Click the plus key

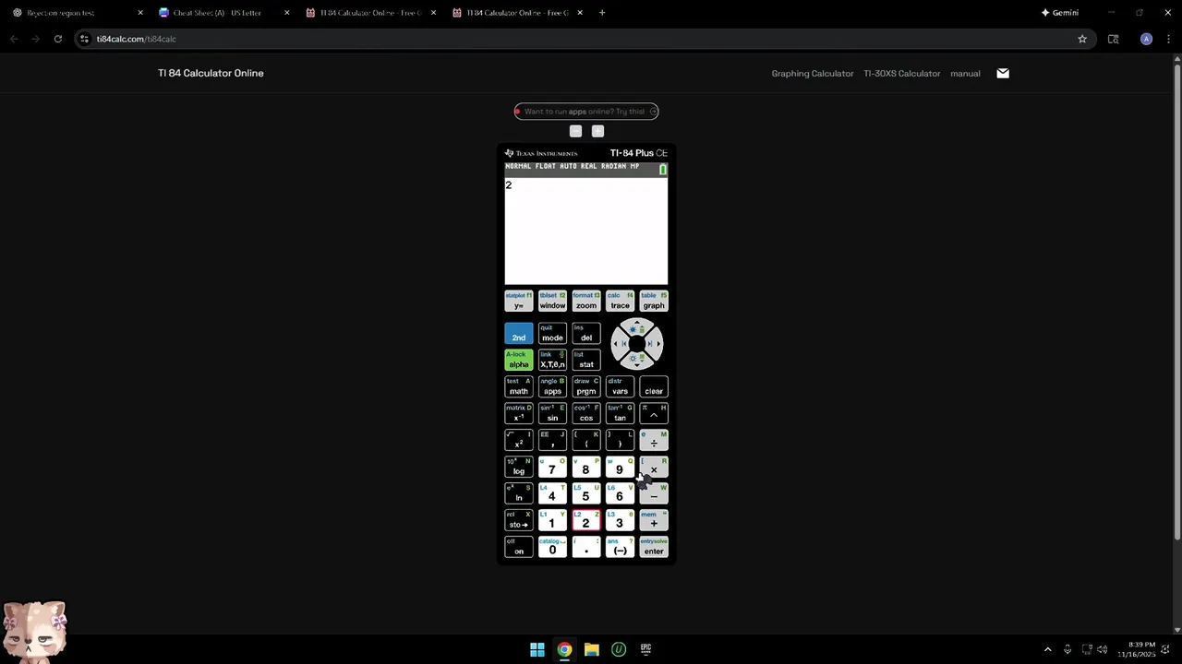(654, 521)
